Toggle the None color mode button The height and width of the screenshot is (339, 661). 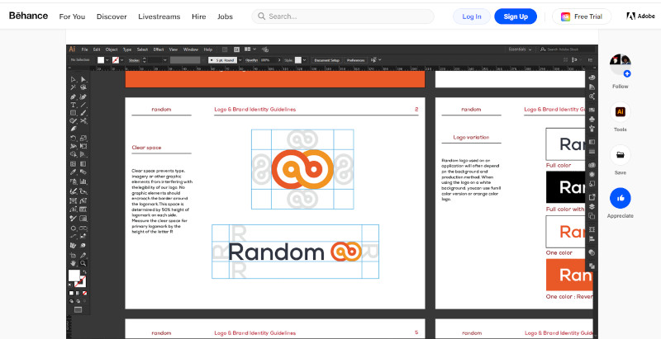tap(85, 293)
